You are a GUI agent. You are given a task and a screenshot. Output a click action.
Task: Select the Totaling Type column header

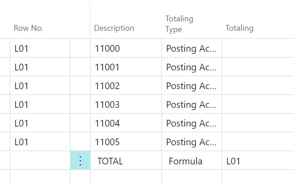coord(179,24)
